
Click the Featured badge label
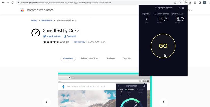point(71,36)
